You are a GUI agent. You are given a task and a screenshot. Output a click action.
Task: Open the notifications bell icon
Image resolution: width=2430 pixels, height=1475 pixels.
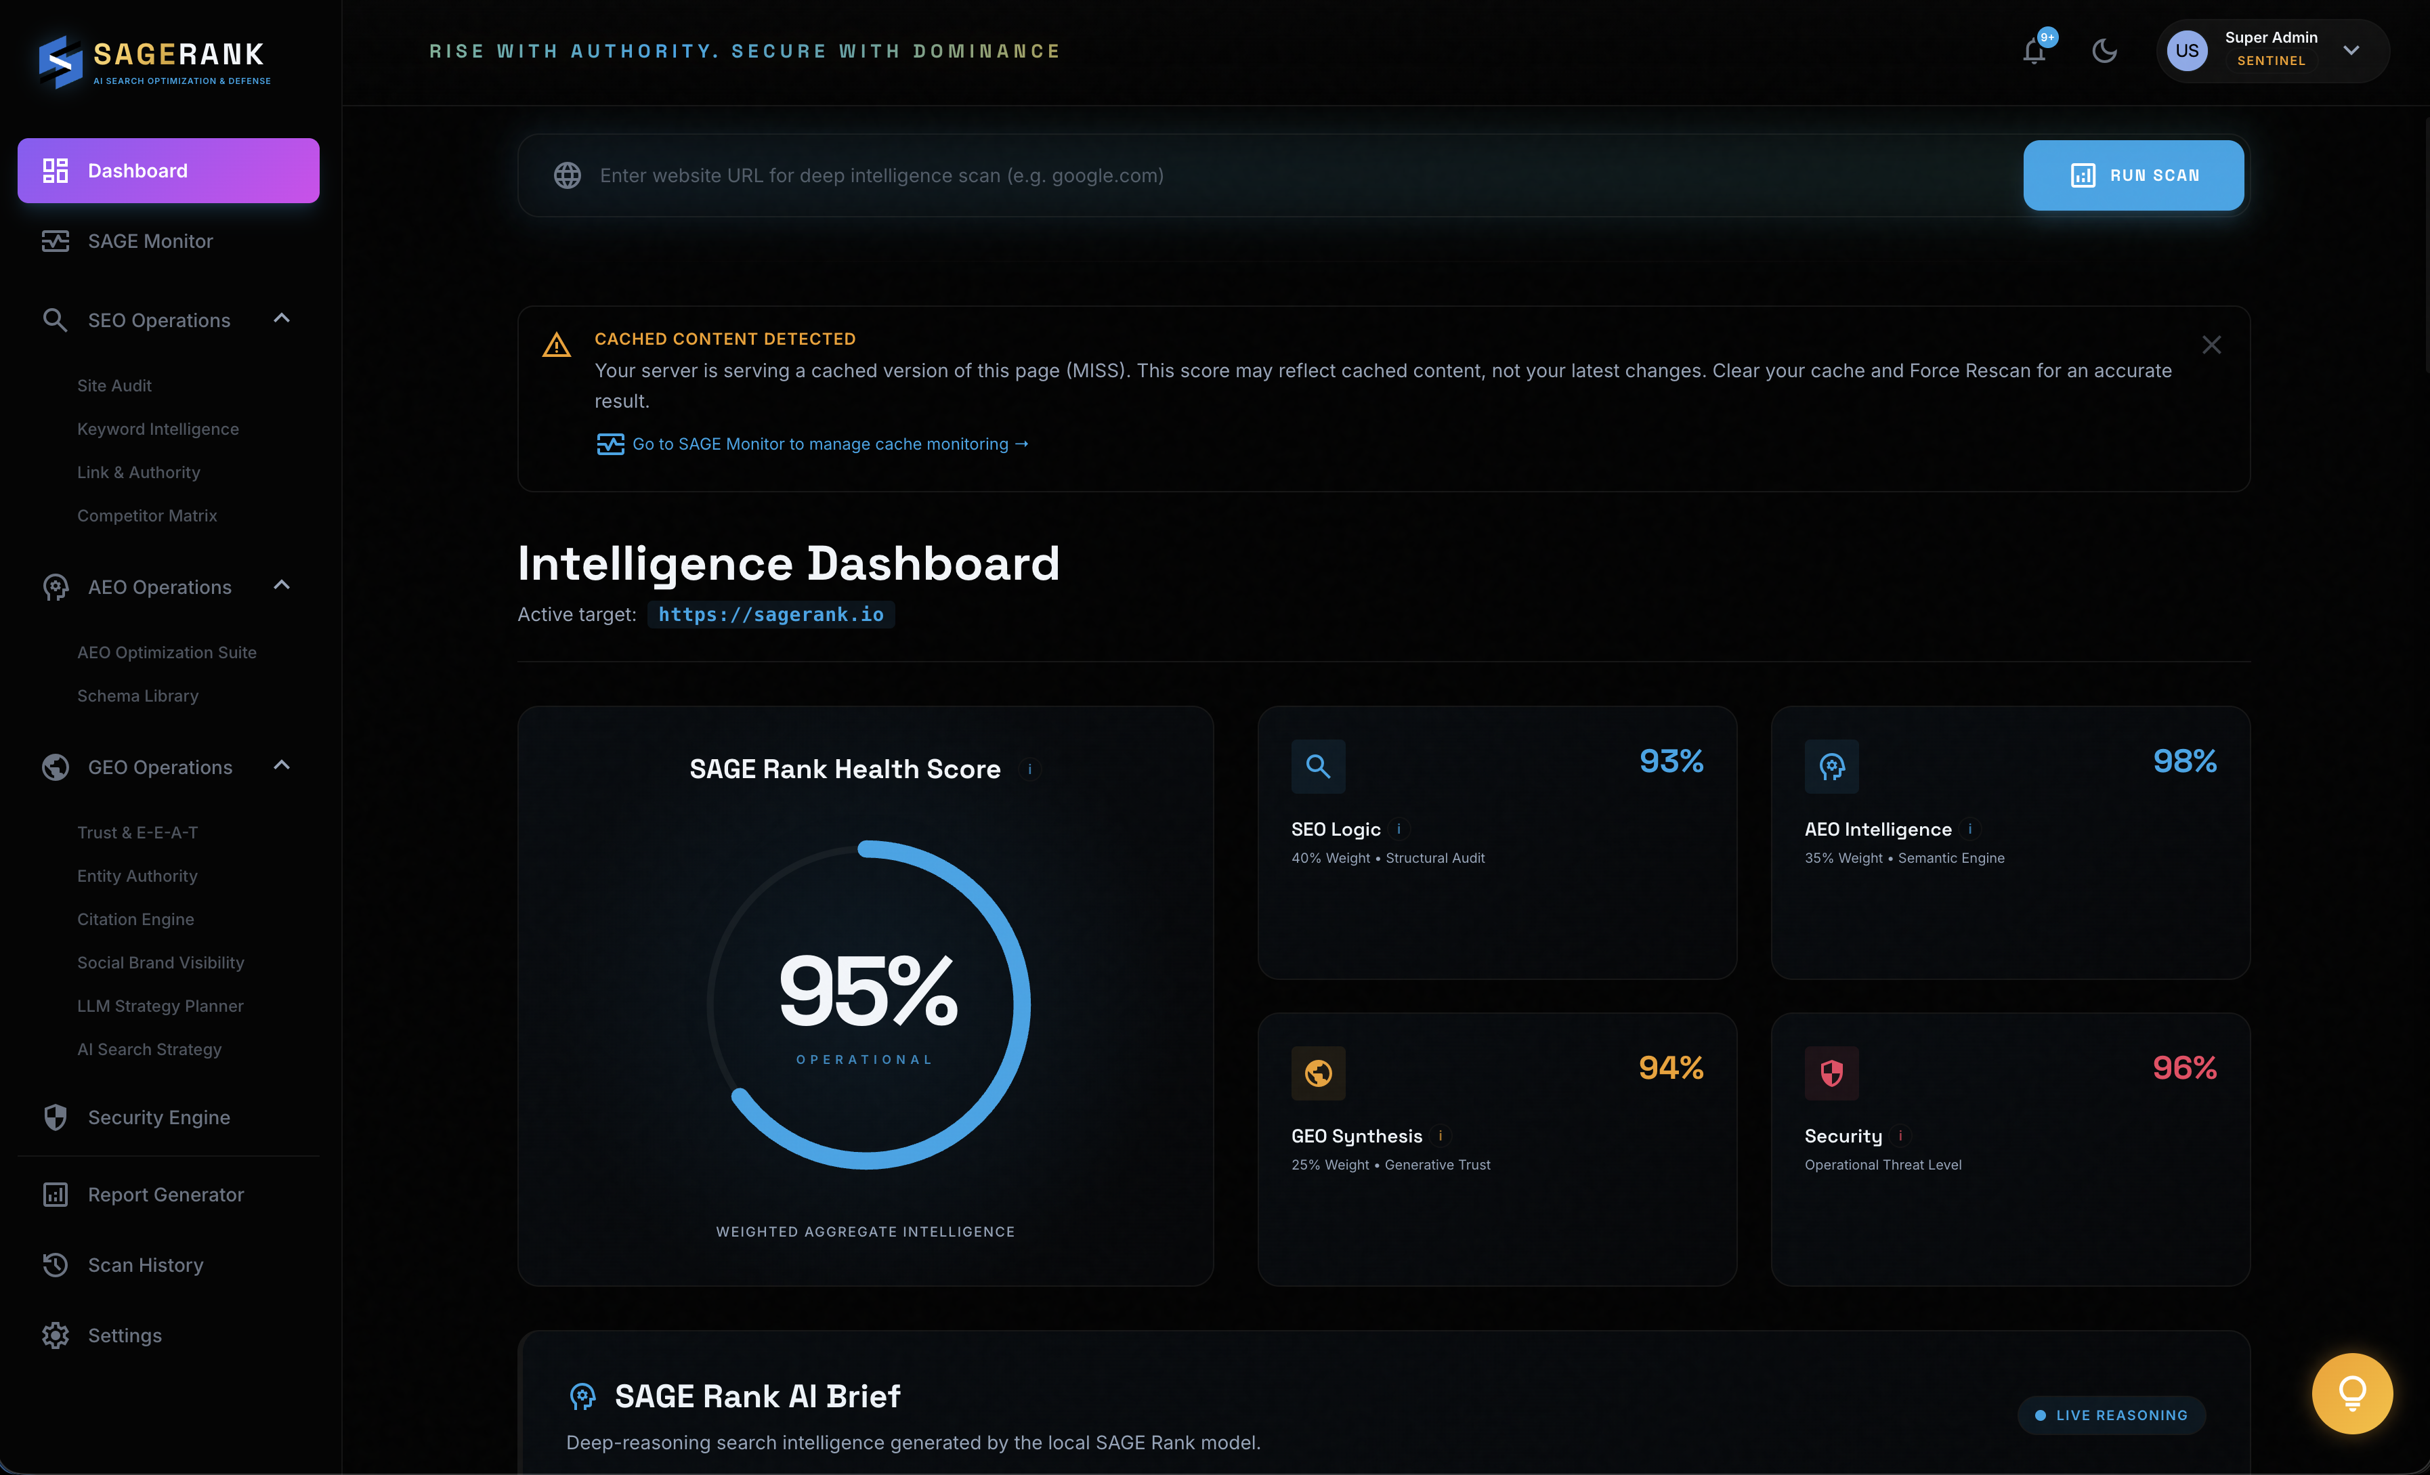pos(2034,50)
